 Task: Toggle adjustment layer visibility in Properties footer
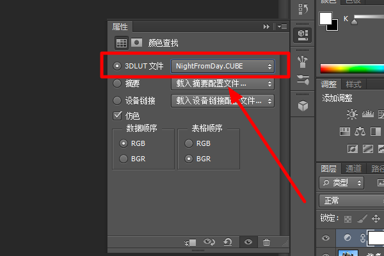[248, 243]
